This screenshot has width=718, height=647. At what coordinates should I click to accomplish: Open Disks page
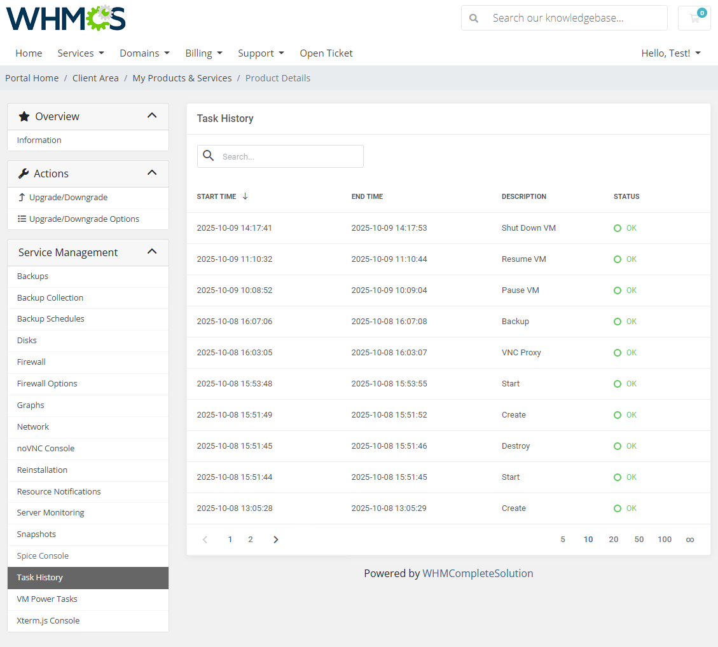pyautogui.click(x=88, y=340)
